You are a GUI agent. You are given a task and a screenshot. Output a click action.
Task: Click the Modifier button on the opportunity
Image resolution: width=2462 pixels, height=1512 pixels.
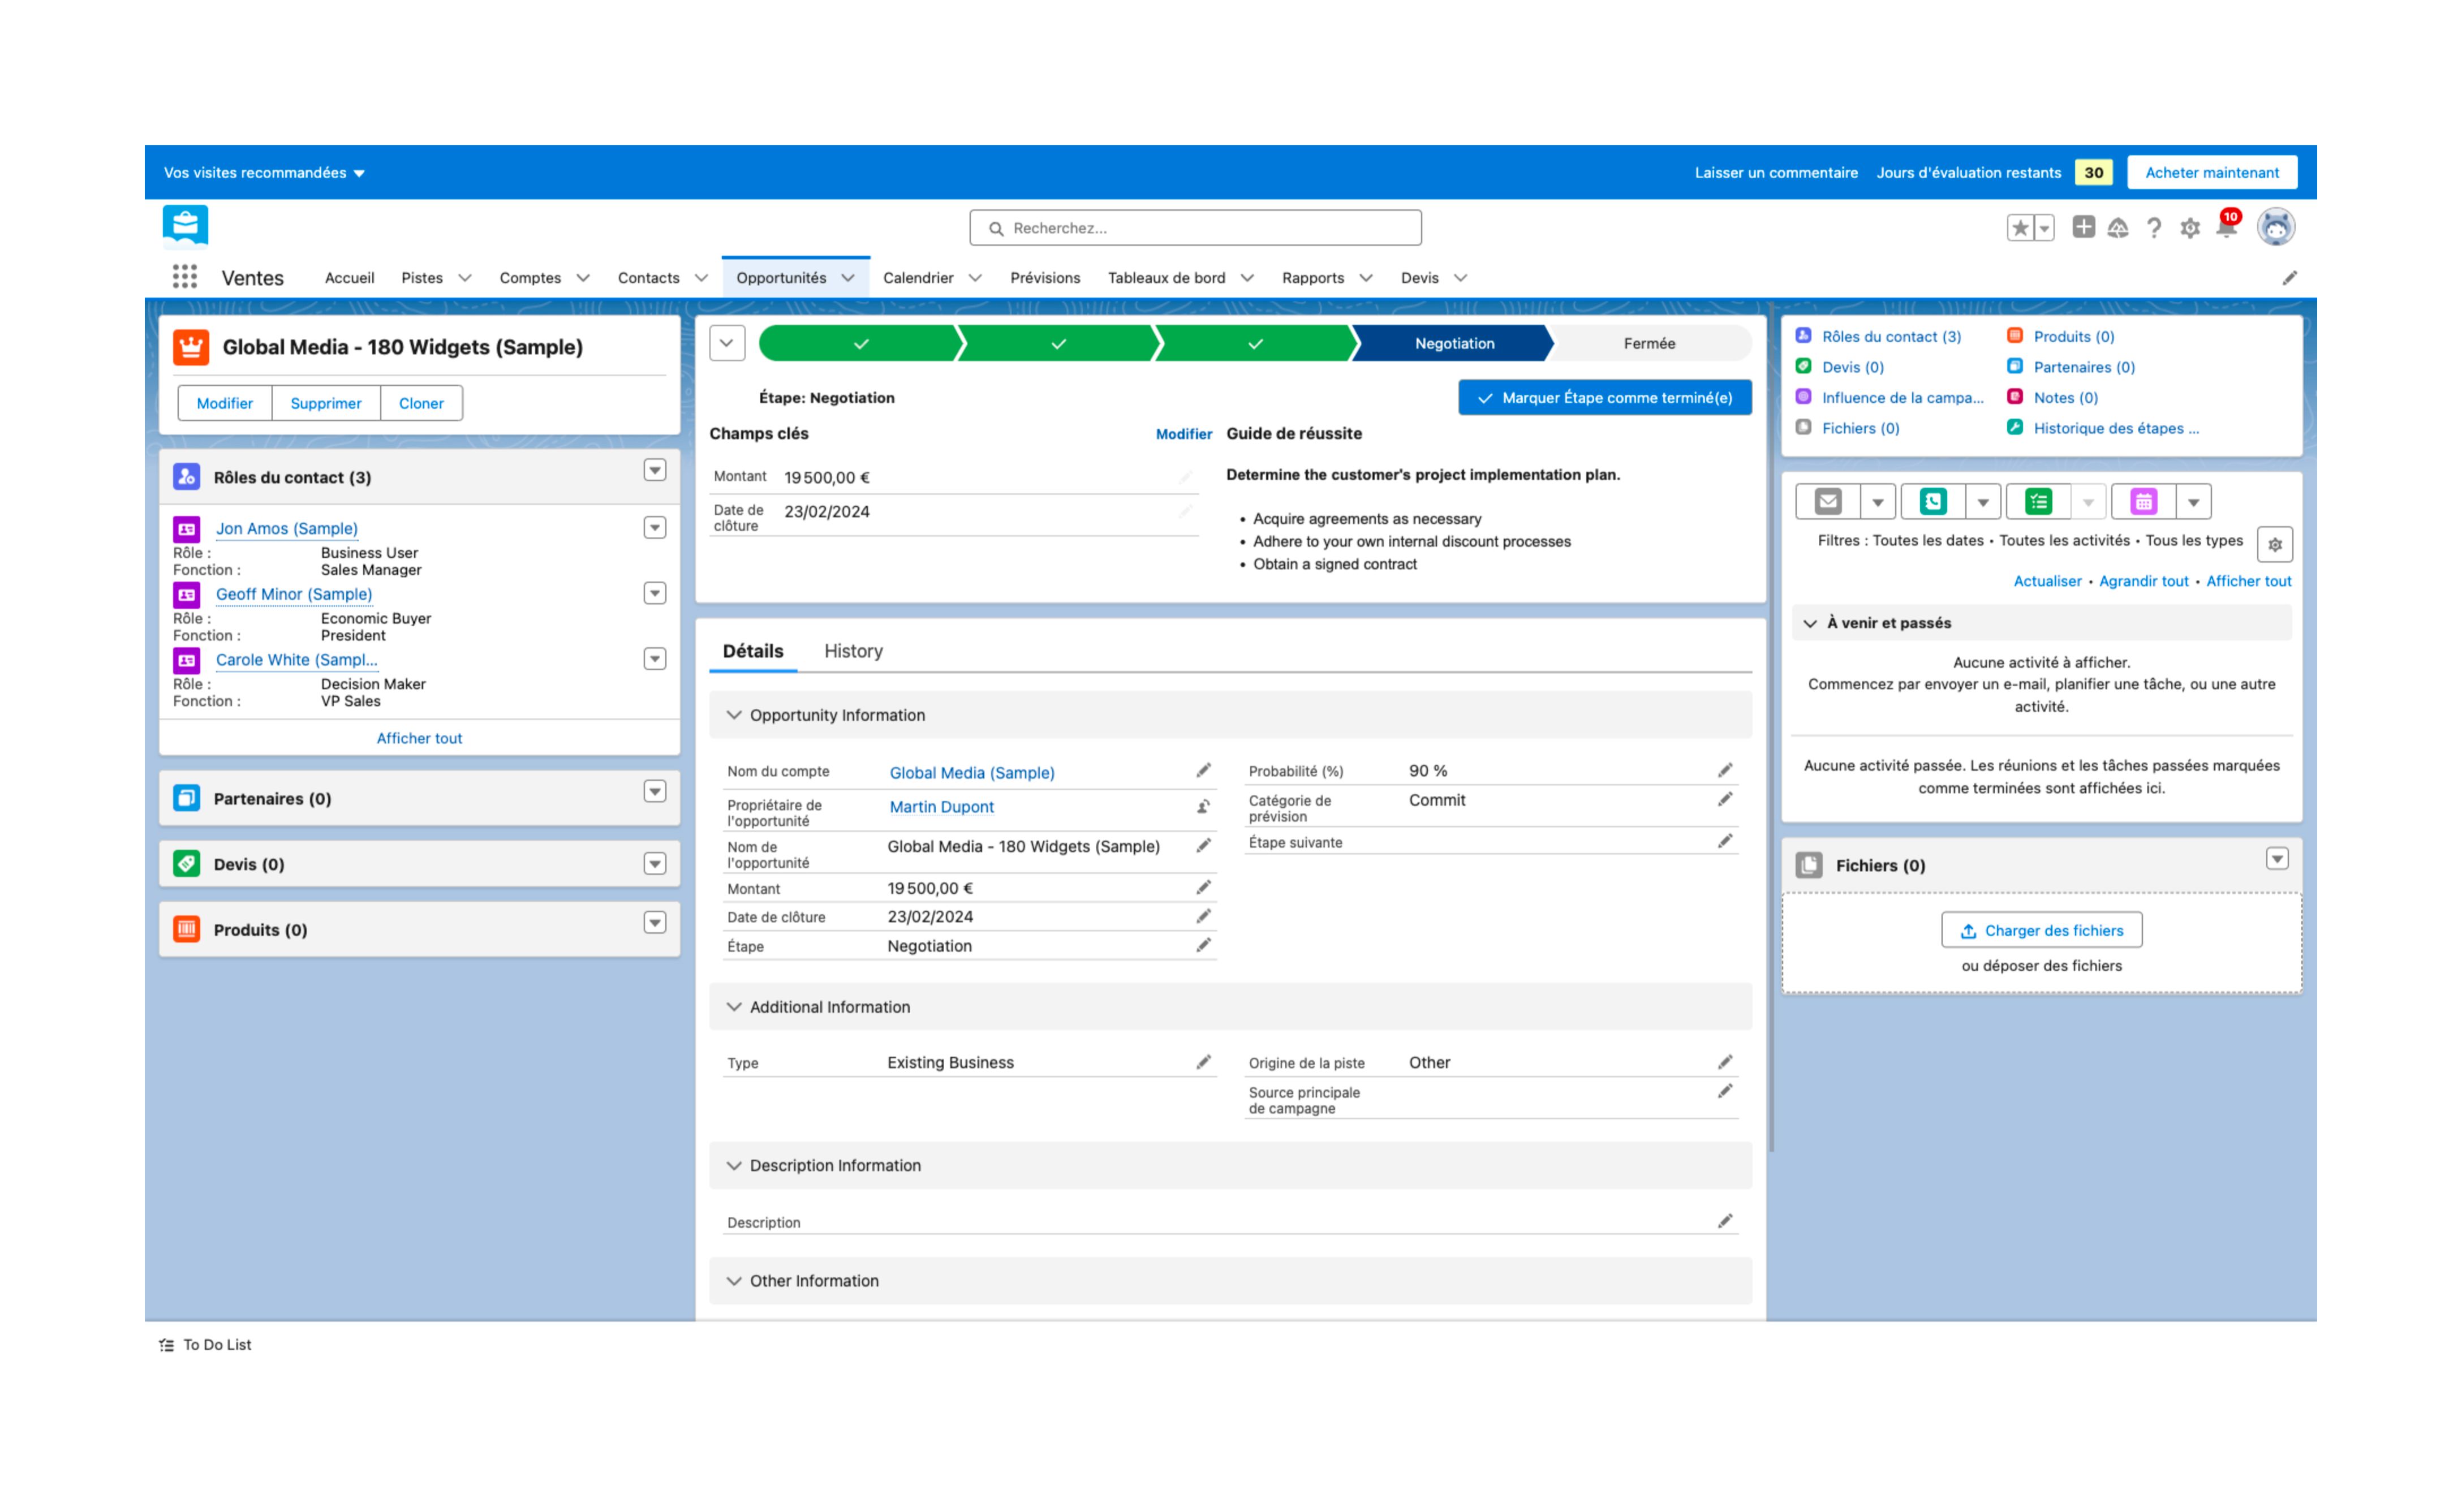[224, 403]
